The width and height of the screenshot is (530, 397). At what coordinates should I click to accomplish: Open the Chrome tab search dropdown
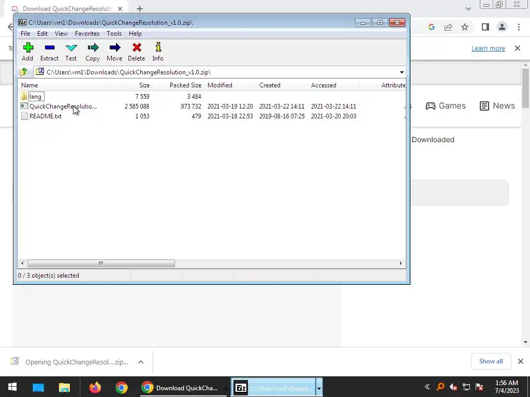tap(468, 9)
